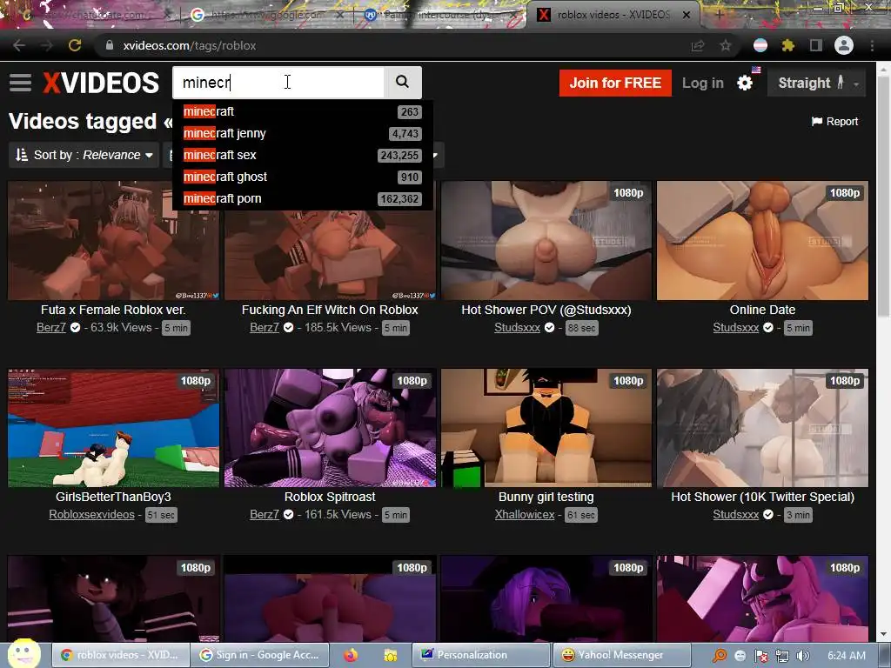This screenshot has height=668, width=891.
Task: Click the Join for FREE button
Action: [x=615, y=83]
